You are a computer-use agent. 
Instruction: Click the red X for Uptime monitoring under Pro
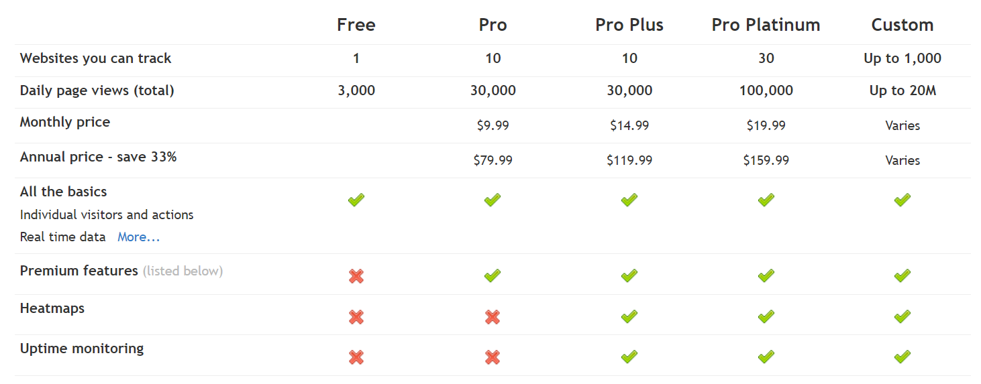(x=493, y=357)
